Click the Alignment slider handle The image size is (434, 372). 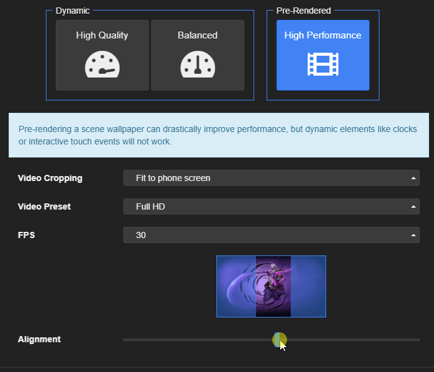[x=279, y=340]
